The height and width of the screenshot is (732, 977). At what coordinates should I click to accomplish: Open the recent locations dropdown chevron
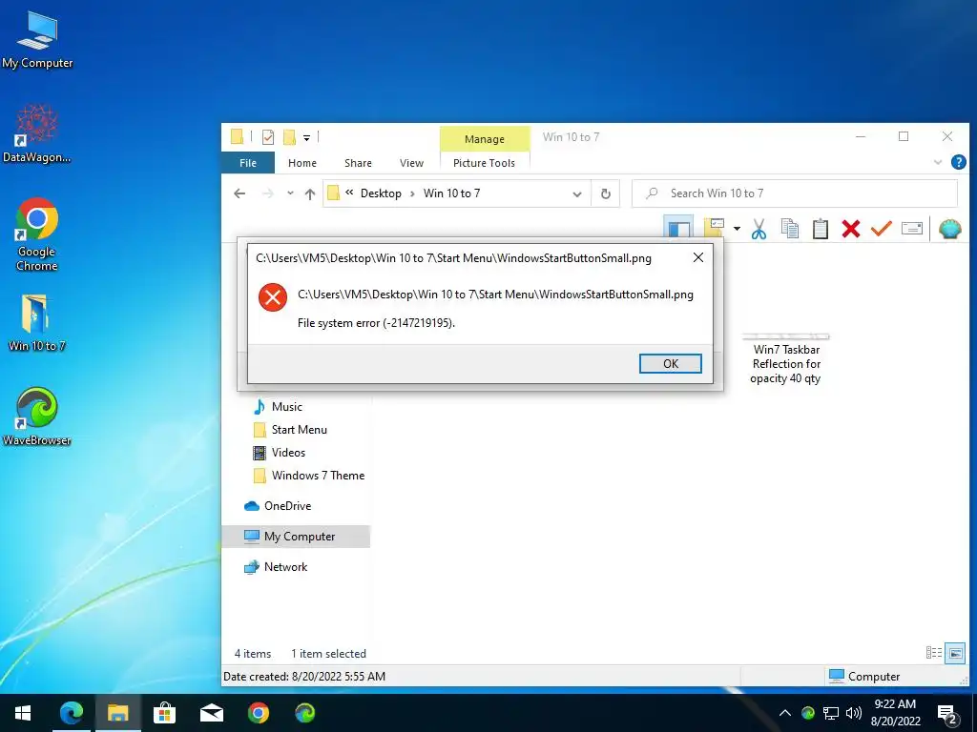click(x=290, y=193)
